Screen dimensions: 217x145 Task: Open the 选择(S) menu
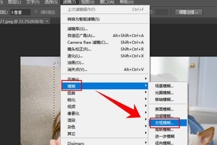51,2
